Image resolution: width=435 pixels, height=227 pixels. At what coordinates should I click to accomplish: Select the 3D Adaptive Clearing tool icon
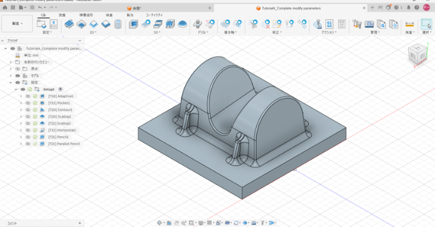coord(133,24)
